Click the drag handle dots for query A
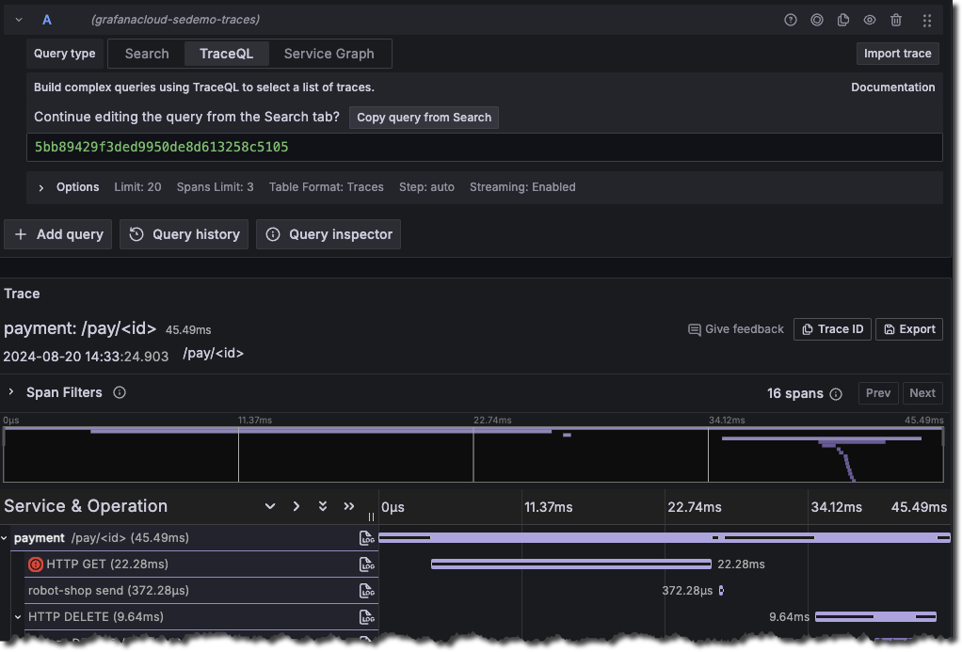The image size is (962, 652). (x=927, y=20)
